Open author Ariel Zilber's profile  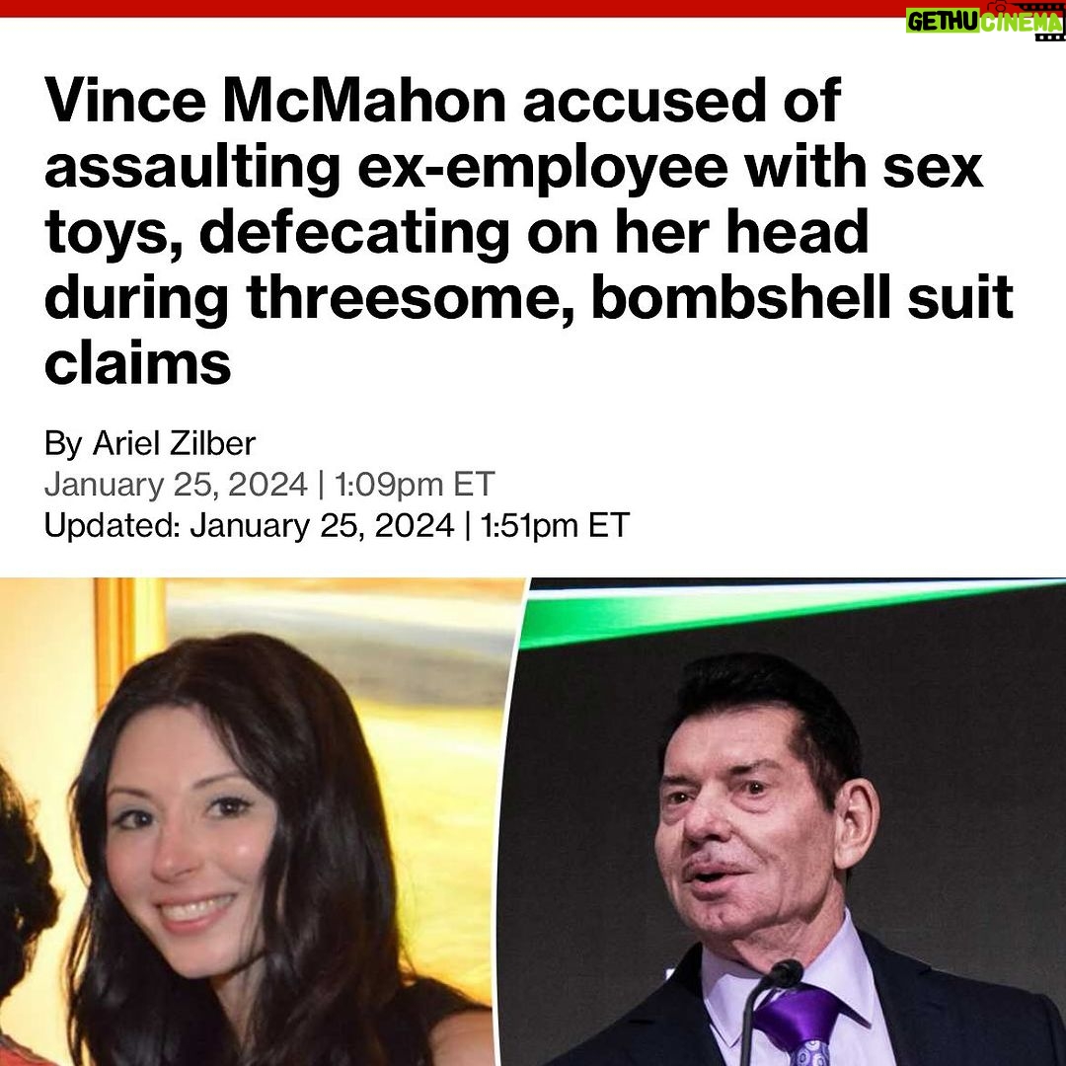pos(174,443)
